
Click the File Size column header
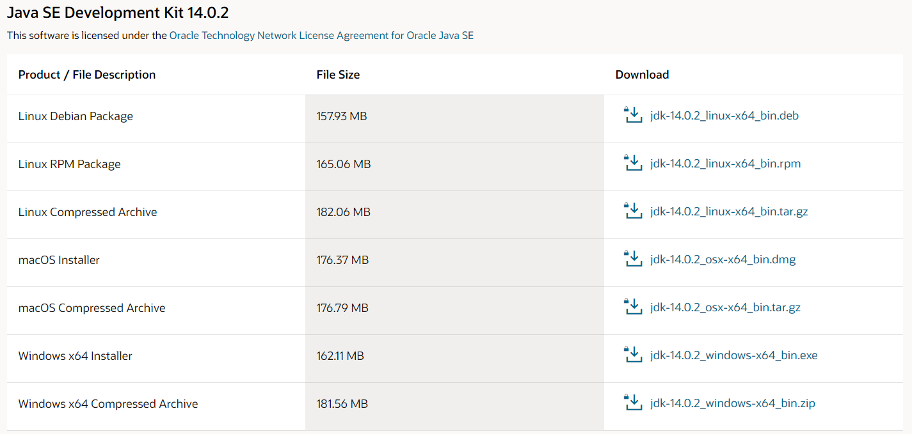pyautogui.click(x=338, y=75)
